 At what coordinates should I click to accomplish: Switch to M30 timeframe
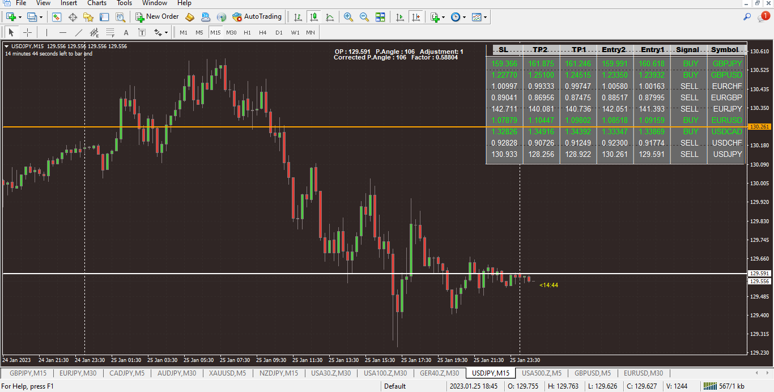click(x=231, y=32)
